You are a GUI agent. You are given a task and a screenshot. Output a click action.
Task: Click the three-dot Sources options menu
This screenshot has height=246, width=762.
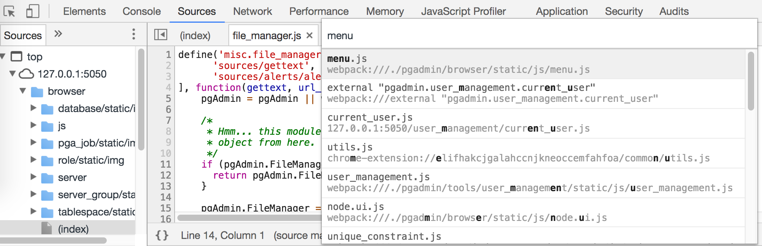[133, 34]
